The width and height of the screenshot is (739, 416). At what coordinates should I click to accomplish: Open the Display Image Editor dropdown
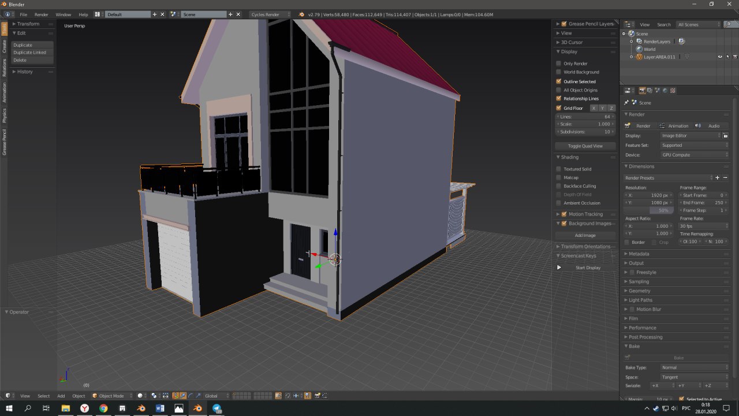pos(691,135)
